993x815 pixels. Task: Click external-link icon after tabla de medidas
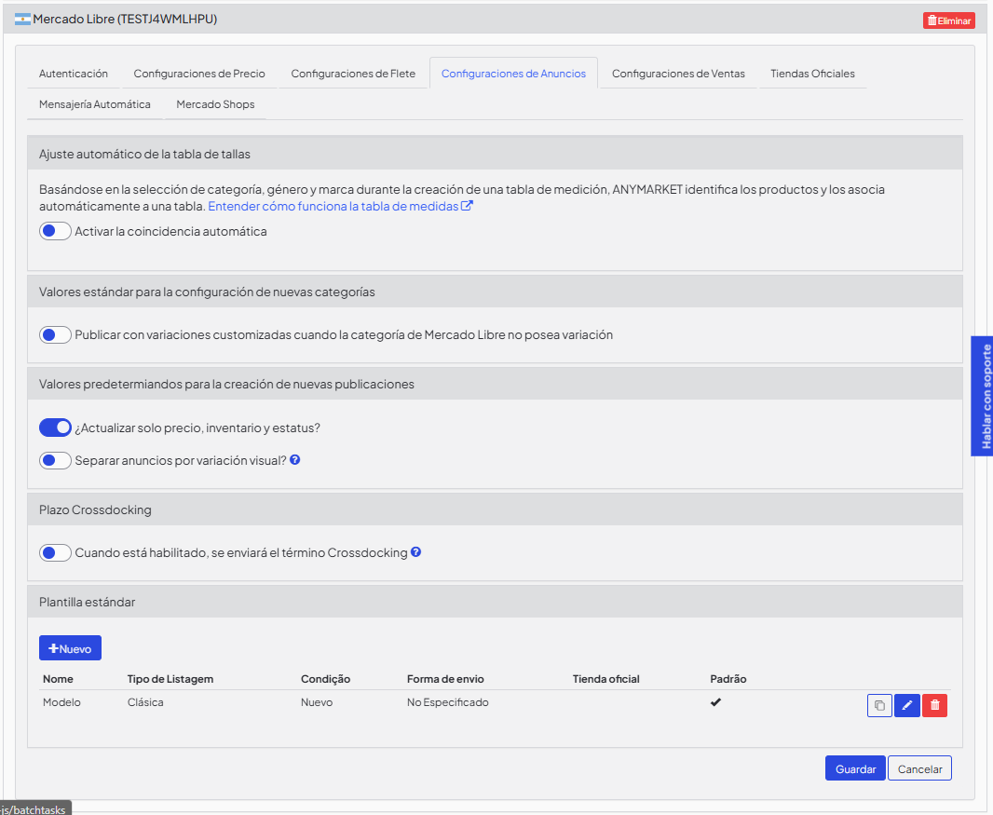(467, 206)
